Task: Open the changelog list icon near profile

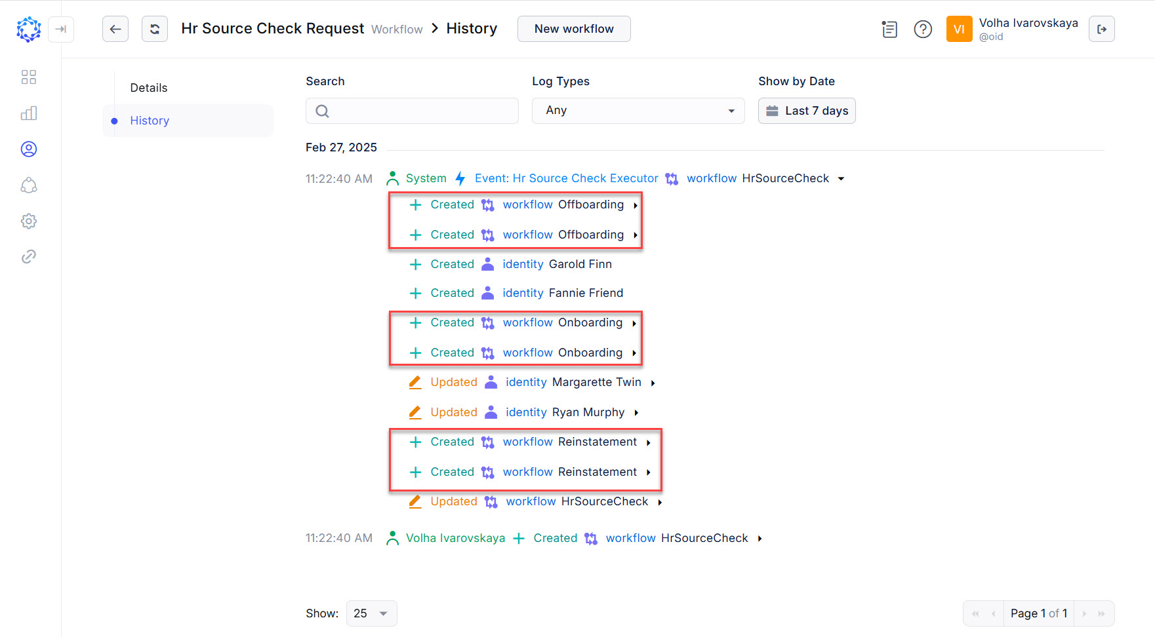Action: coord(889,29)
